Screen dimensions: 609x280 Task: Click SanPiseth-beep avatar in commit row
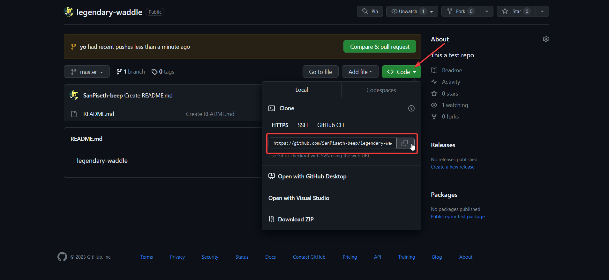[74, 95]
